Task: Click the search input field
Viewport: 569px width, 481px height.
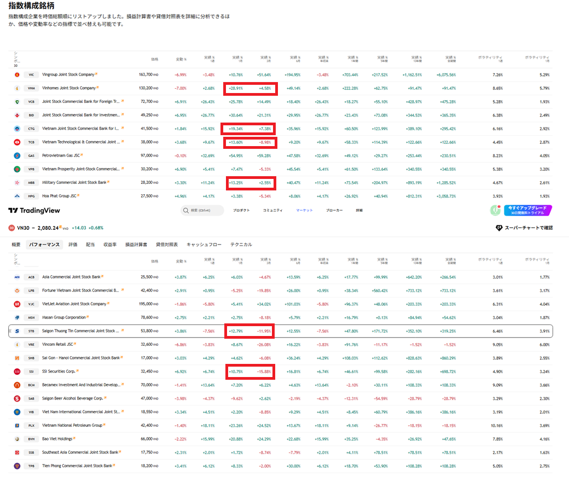Action: (202, 210)
